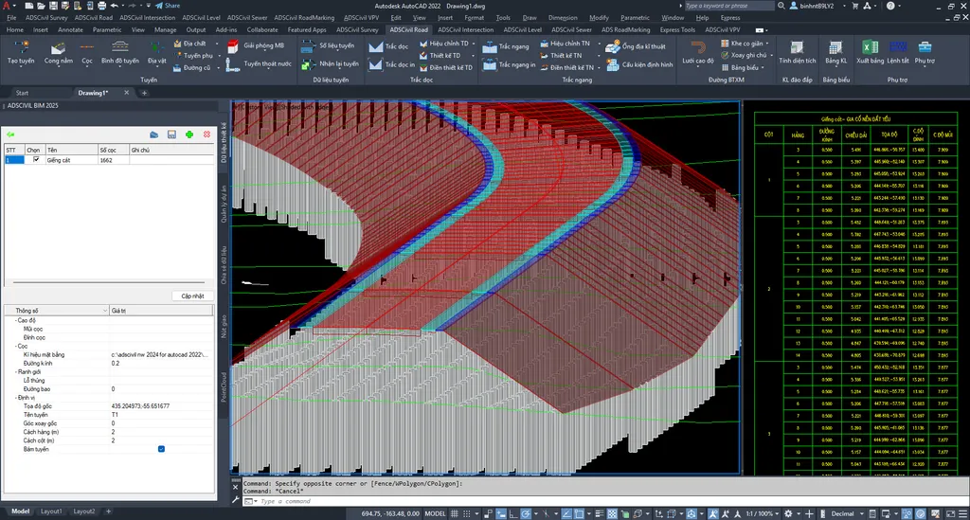Open the Lệnh tắt tool
970x520 pixels.
click(898, 52)
